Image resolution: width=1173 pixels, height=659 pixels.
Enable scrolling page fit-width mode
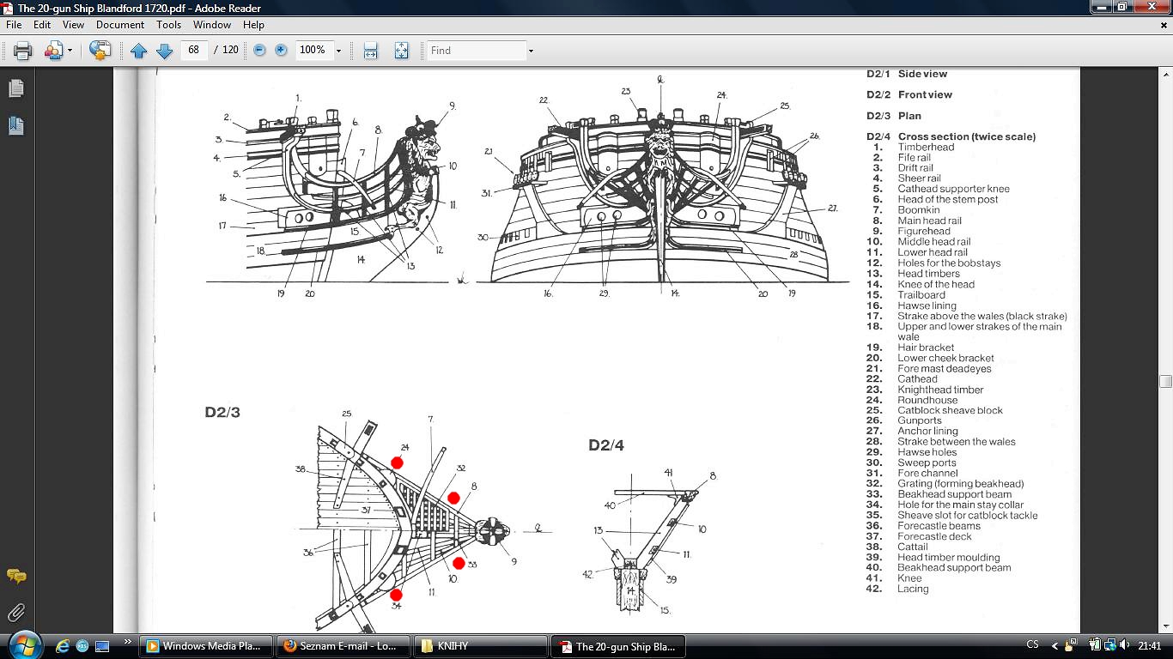(371, 51)
